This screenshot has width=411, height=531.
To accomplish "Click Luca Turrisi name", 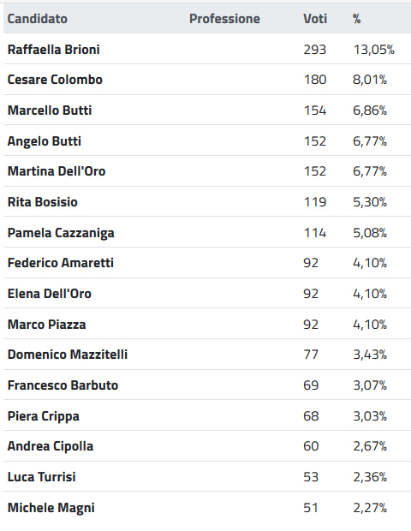I will coord(42,477).
